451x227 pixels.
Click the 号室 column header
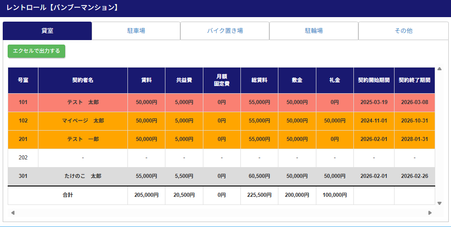click(23, 80)
